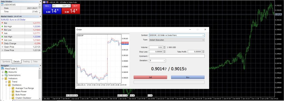This screenshot has width=284, height=101.
Task: Select the Chaikin Oscillator indicator icon
Action: (13, 98)
